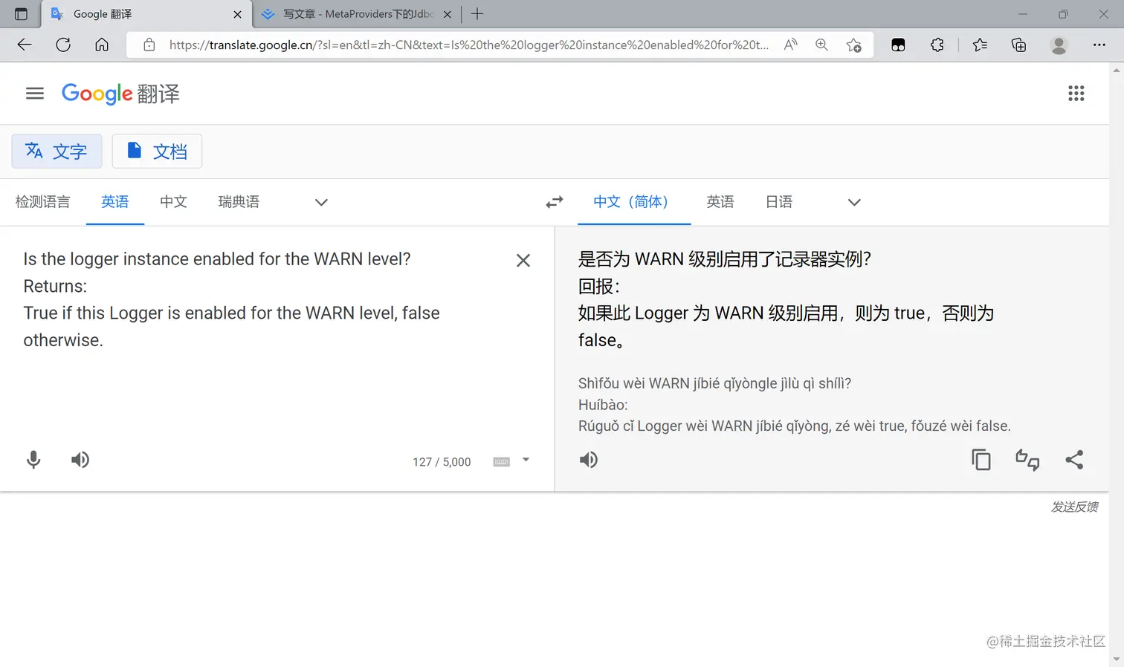The height and width of the screenshot is (667, 1124).
Task: Listen to the Chinese translation
Action: 589,460
